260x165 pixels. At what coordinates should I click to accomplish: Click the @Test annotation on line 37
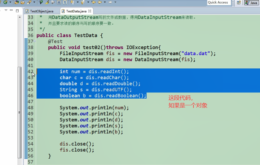point(55,41)
